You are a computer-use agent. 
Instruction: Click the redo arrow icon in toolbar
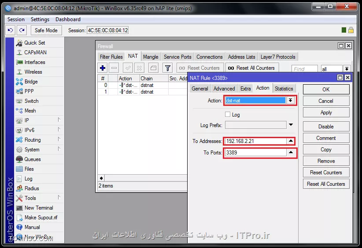(x=22, y=30)
